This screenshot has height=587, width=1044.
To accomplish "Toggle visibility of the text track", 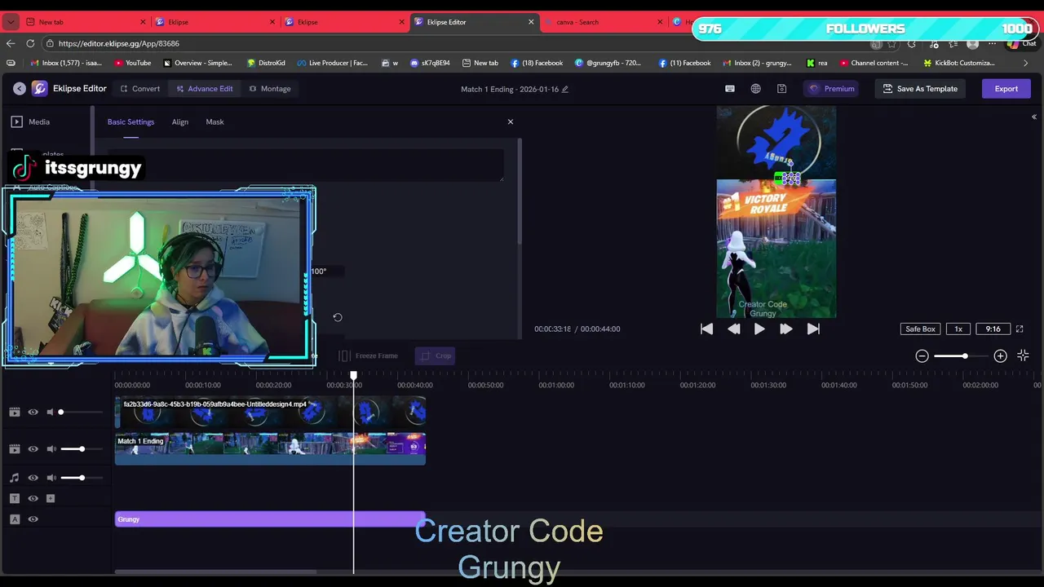I will [33, 498].
